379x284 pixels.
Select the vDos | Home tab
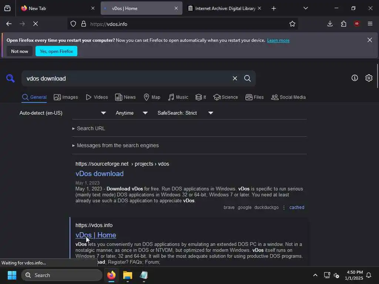(141, 8)
